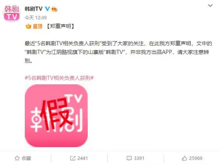The image size is (221, 165).
Task: Click the statement body paragraph
Action: click(x=118, y=52)
